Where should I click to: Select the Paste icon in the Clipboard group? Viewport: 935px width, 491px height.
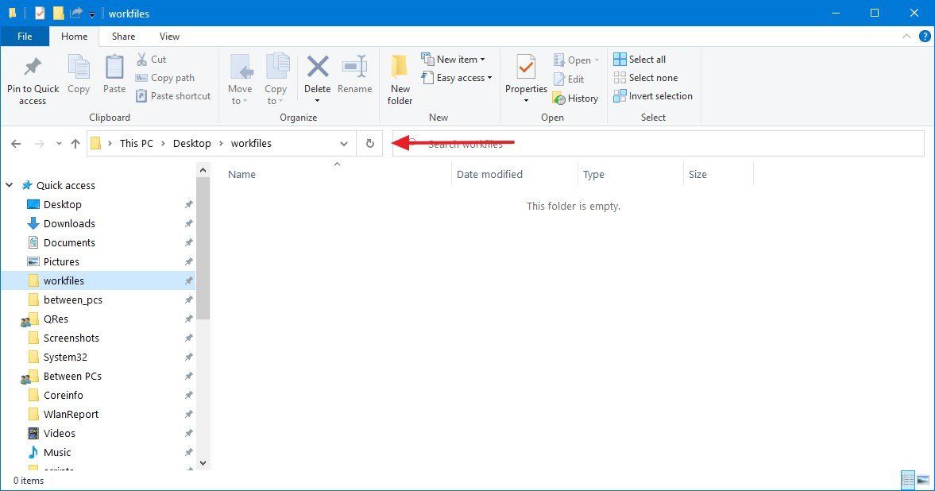[x=114, y=75]
